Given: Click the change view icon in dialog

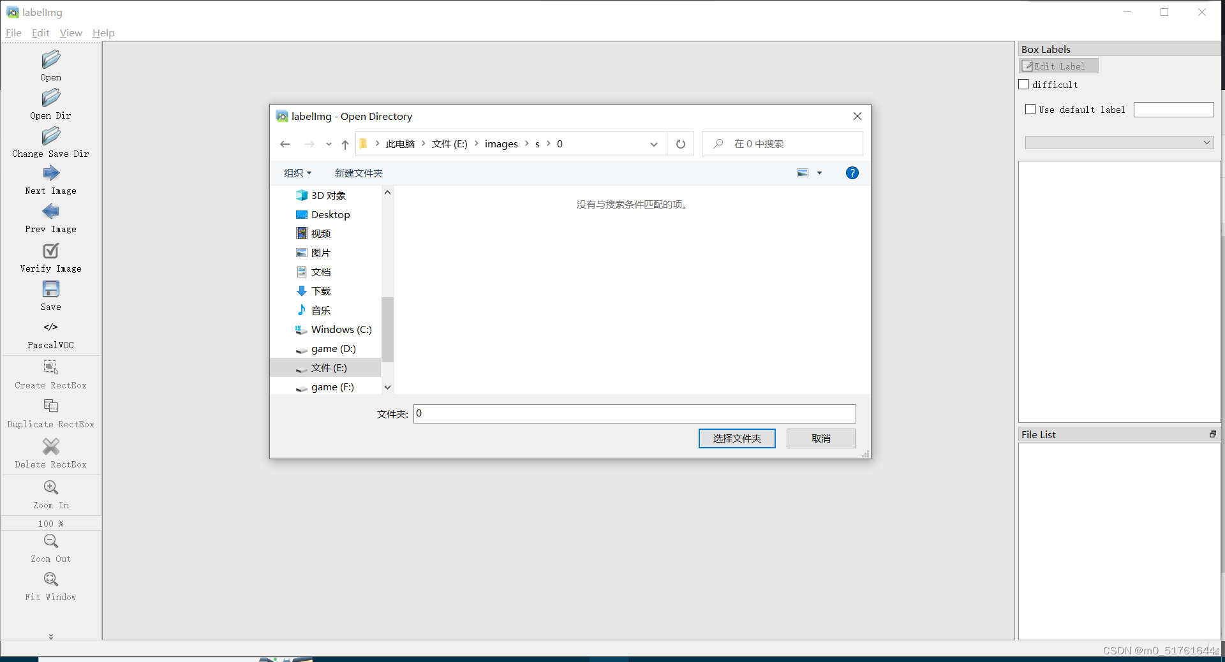Looking at the screenshot, I should (x=803, y=173).
